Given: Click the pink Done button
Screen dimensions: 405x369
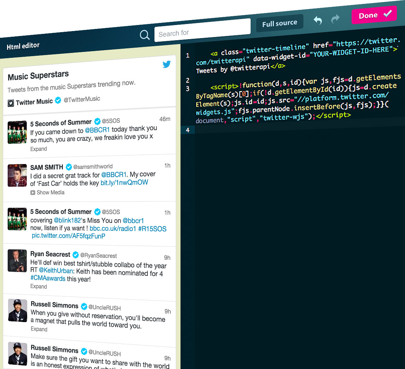Looking at the screenshot, I should (374, 15).
